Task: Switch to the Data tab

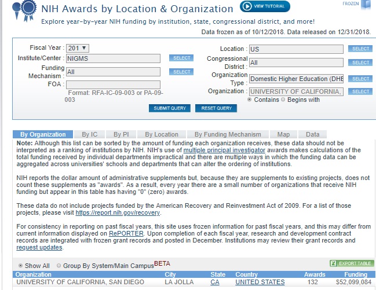Action: pyautogui.click(x=312, y=134)
